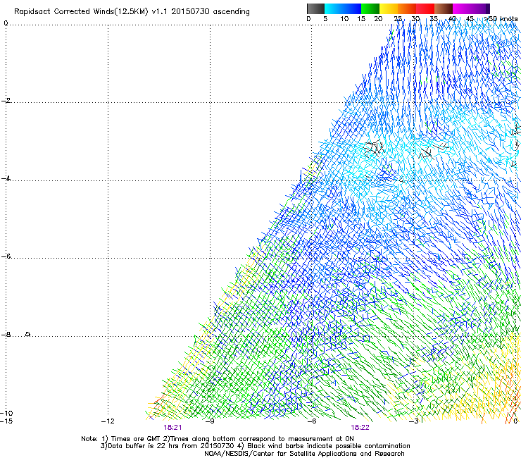This screenshot has height=458, width=521.
Task: Click the date '20150730 ascending' in the title
Action: [x=211, y=11]
